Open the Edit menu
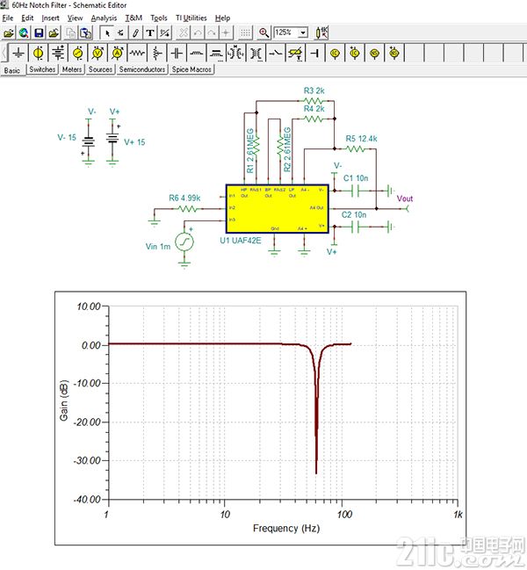 click(x=27, y=18)
